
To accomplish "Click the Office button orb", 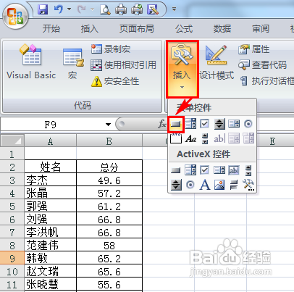I will click(15, 17).
